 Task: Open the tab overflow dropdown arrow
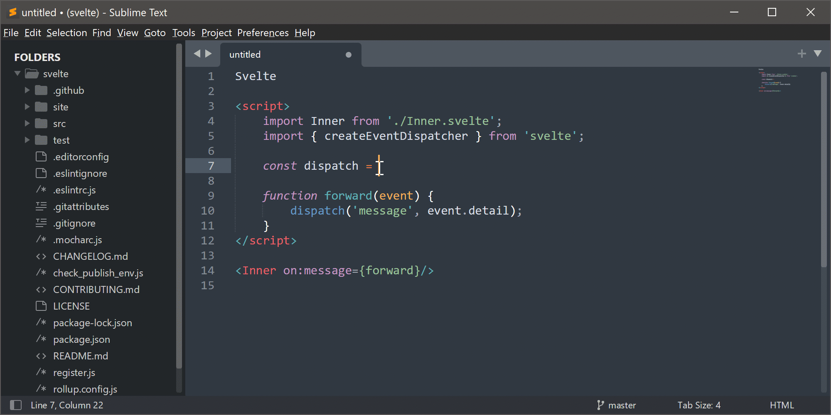coord(818,54)
